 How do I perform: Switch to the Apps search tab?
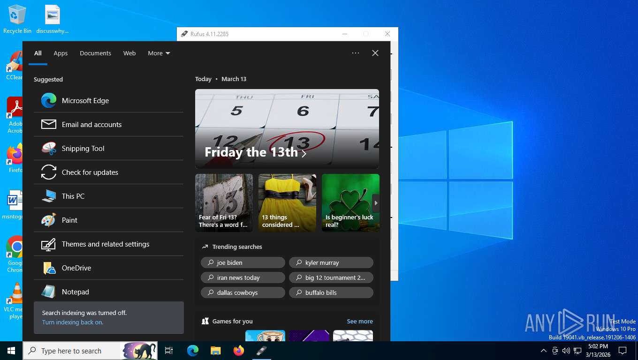tap(61, 53)
